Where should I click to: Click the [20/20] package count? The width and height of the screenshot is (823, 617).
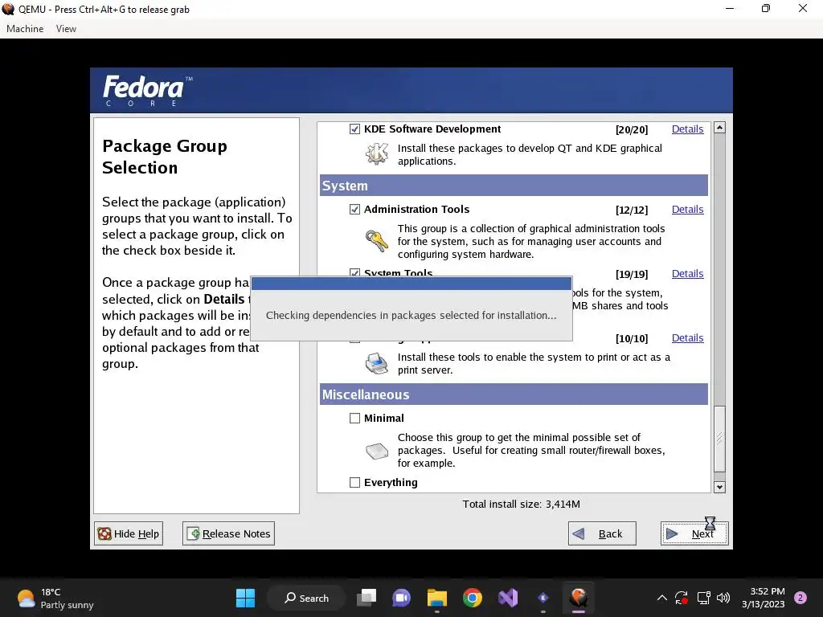pyautogui.click(x=632, y=129)
